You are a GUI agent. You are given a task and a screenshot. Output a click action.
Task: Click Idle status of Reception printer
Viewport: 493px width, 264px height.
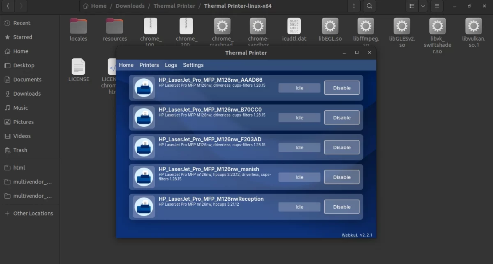click(299, 207)
